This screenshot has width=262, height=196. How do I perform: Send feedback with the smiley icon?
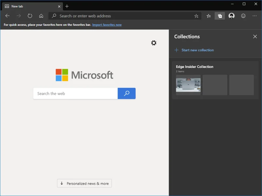(x=243, y=16)
